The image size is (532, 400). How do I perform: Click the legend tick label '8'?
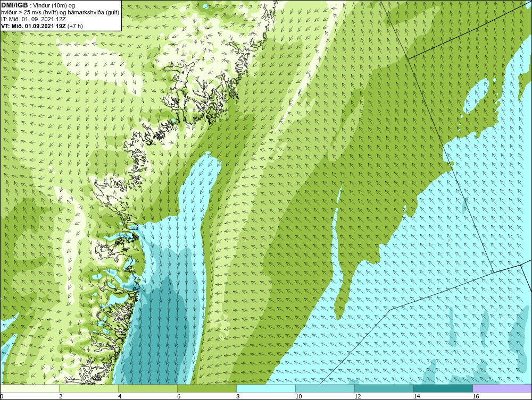point(238,396)
